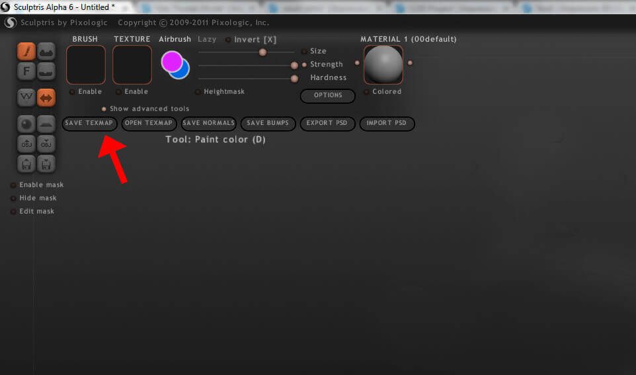Image resolution: width=636 pixels, height=375 pixels.
Task: Click the OPEN TEXMAP button
Action: [149, 123]
